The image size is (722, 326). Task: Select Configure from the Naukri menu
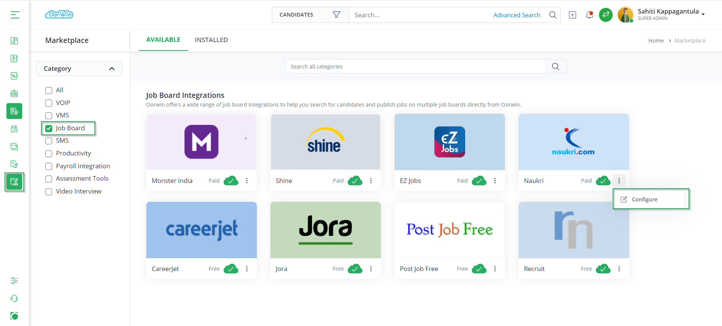651,199
